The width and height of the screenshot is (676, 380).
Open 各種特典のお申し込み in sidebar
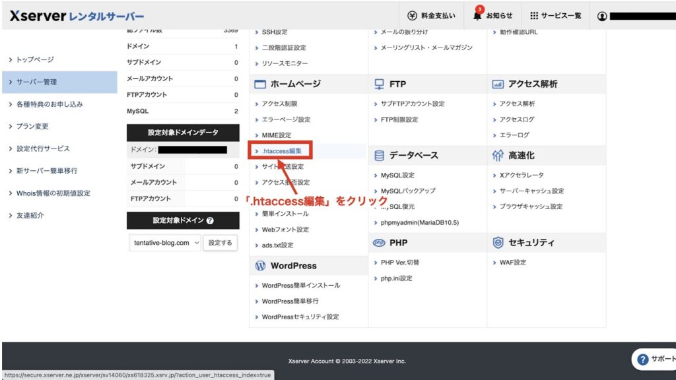click(50, 104)
